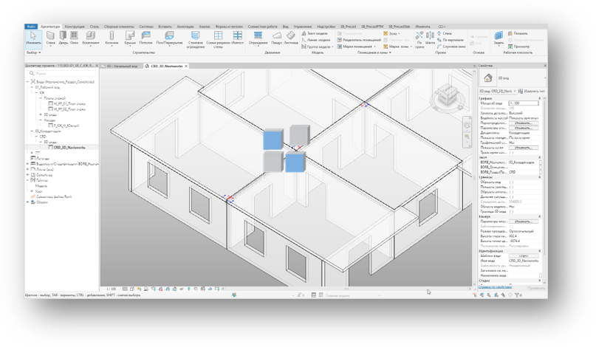
Task: Select the Колонна (Column) tool
Action: tap(112, 37)
